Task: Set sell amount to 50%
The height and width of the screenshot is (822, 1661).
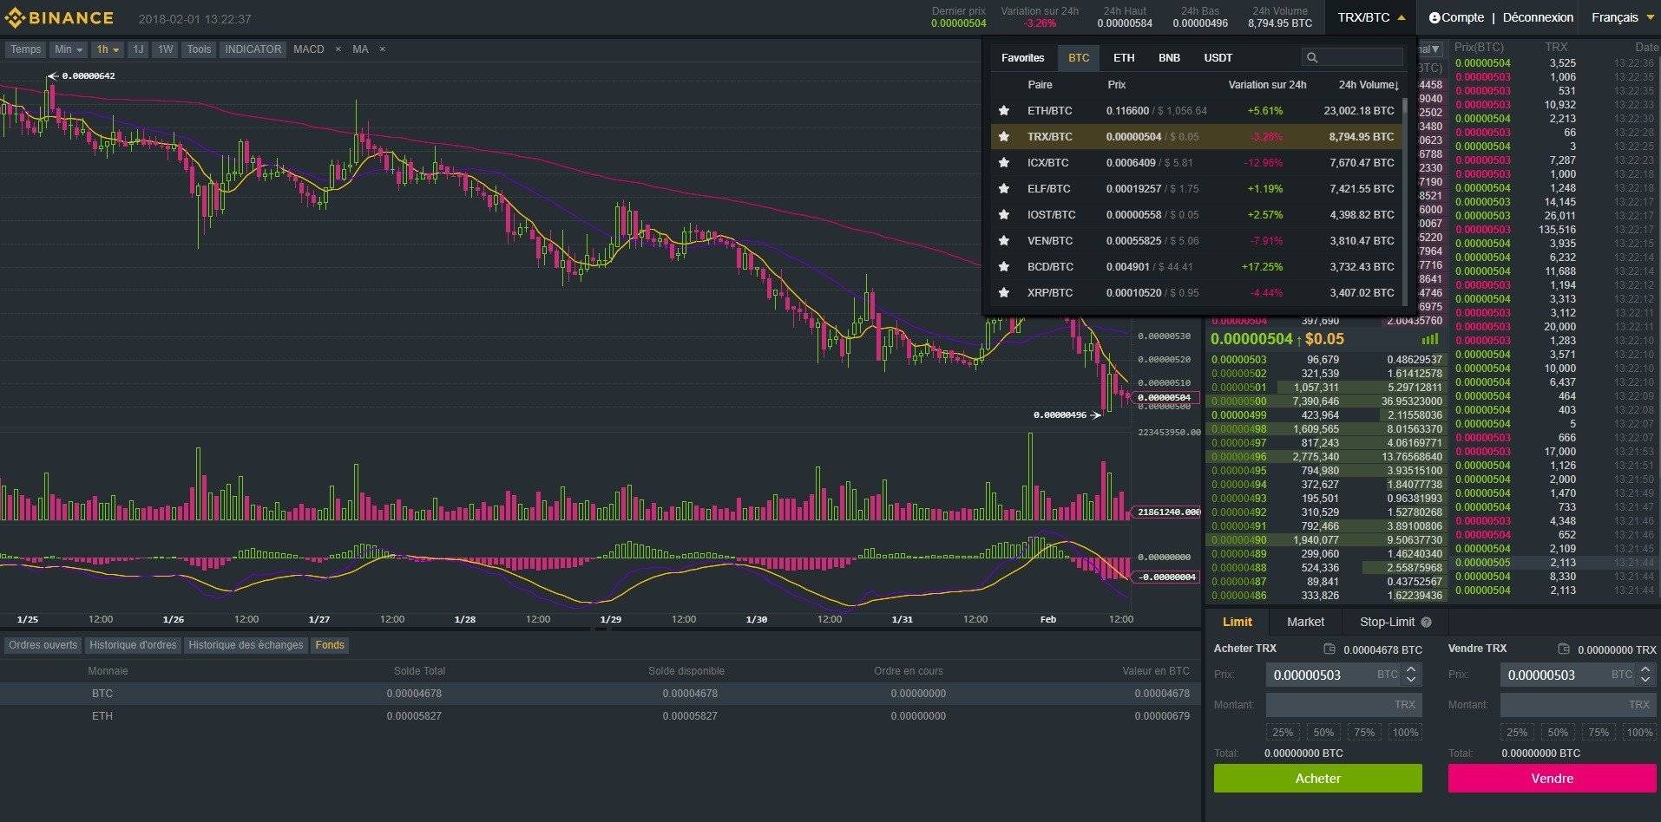Action: (x=1558, y=732)
